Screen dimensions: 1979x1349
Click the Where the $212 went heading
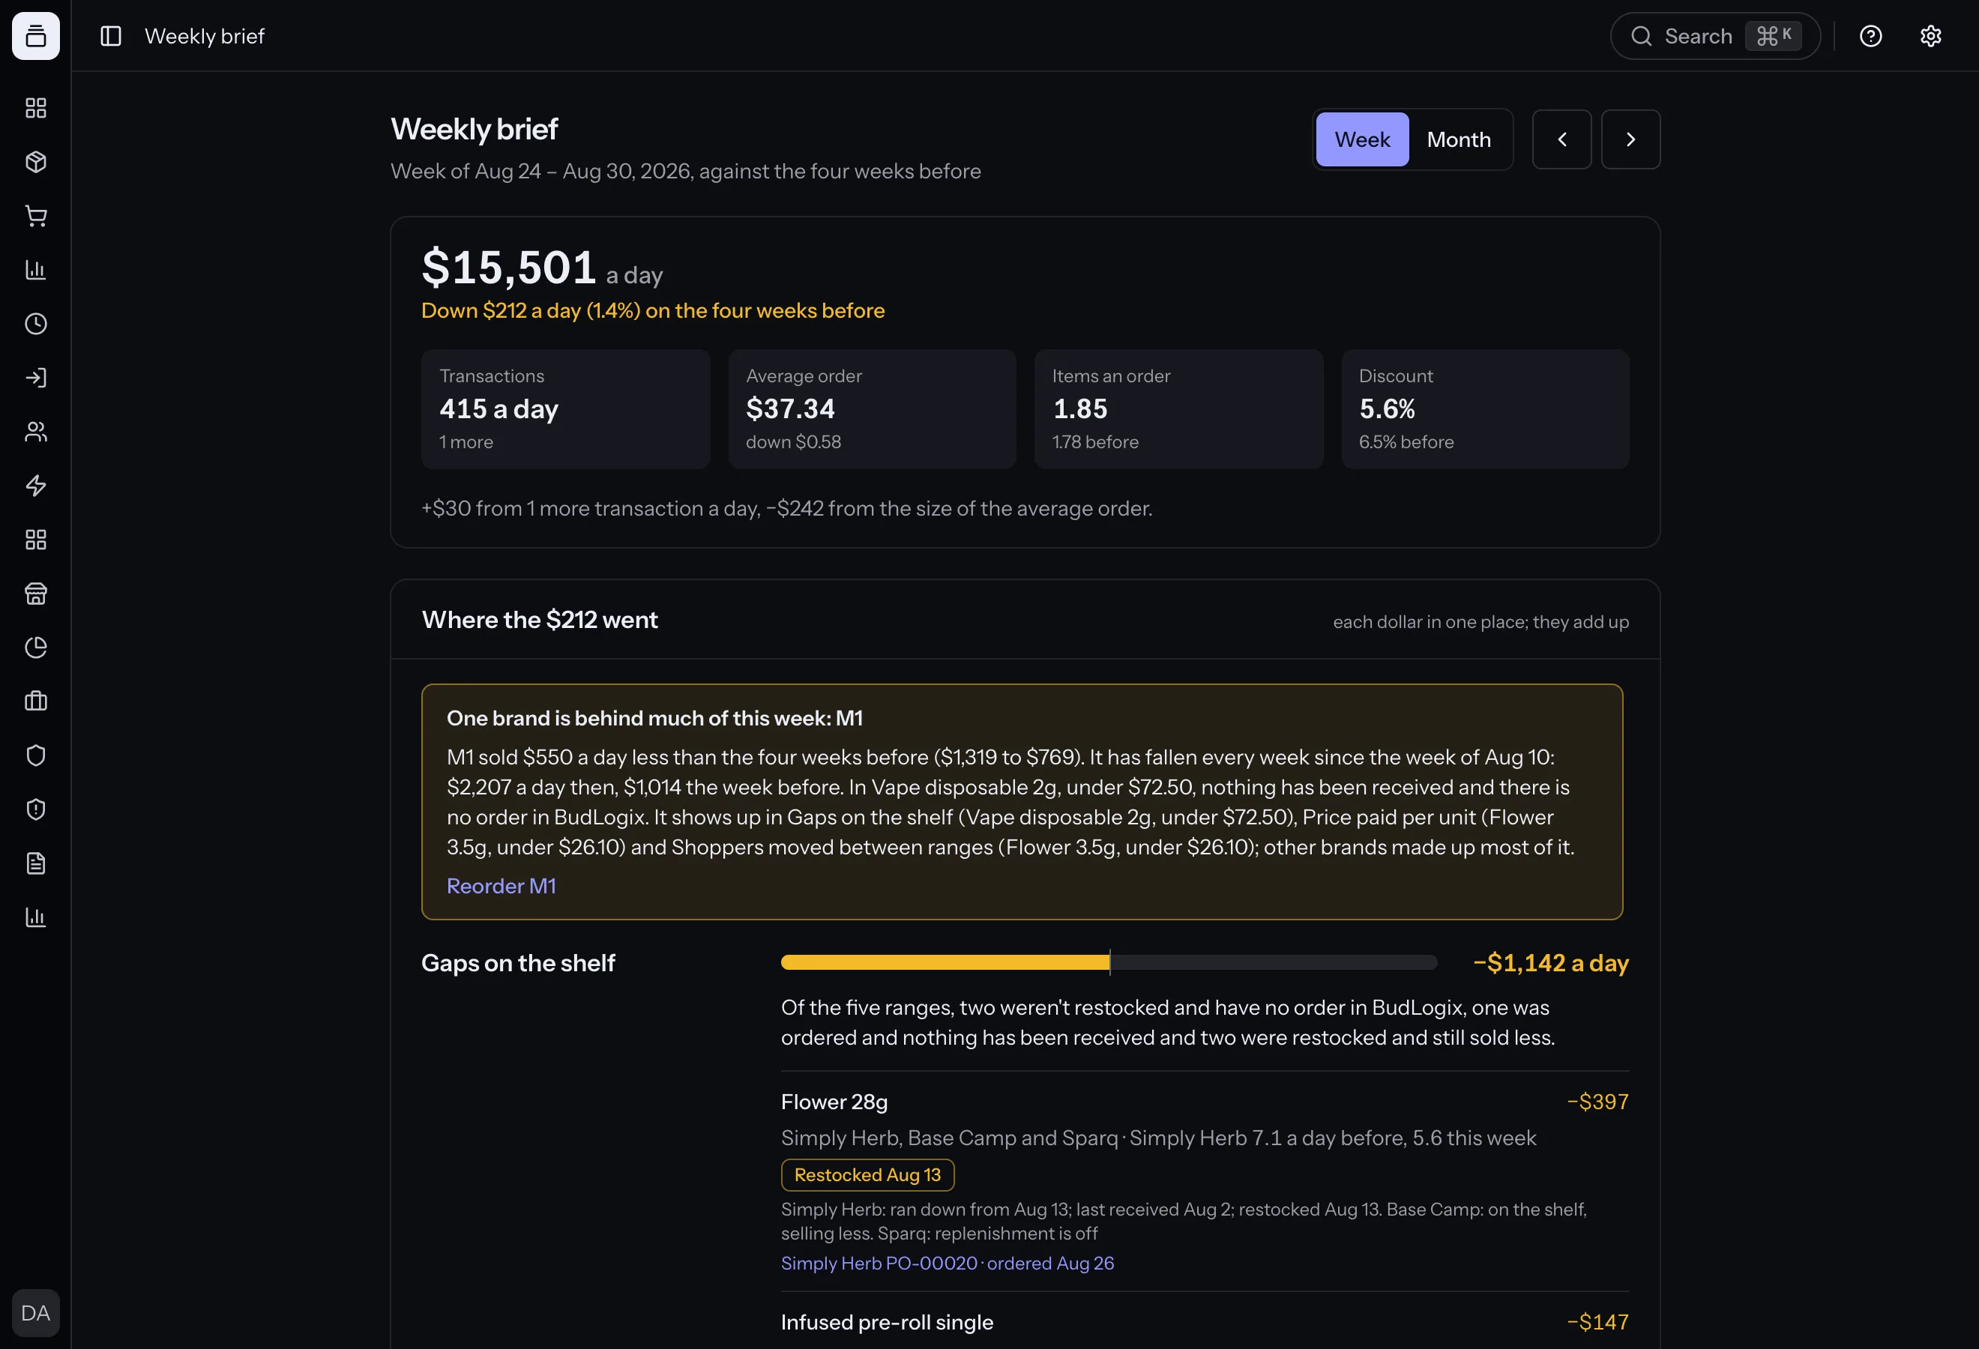[540, 620]
